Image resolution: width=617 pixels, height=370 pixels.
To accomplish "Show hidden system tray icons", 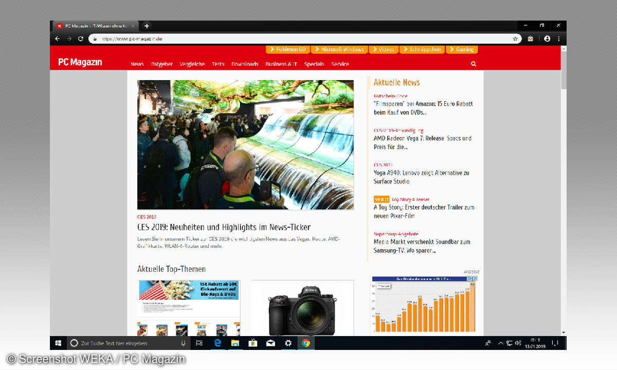I will point(501,343).
